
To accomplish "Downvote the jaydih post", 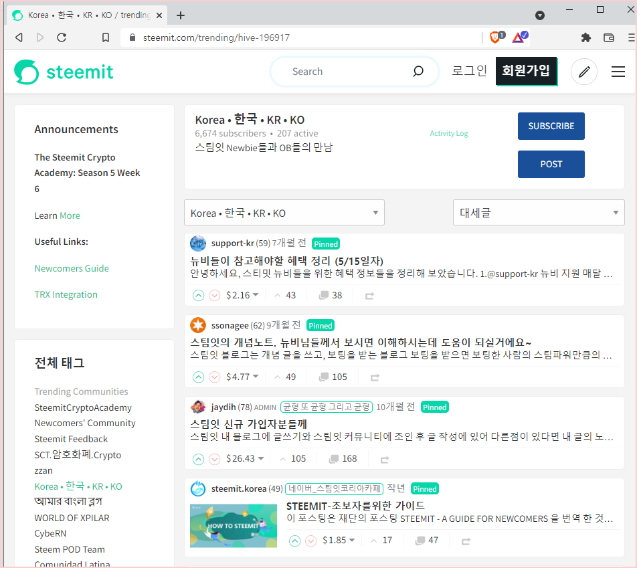I will [215, 459].
